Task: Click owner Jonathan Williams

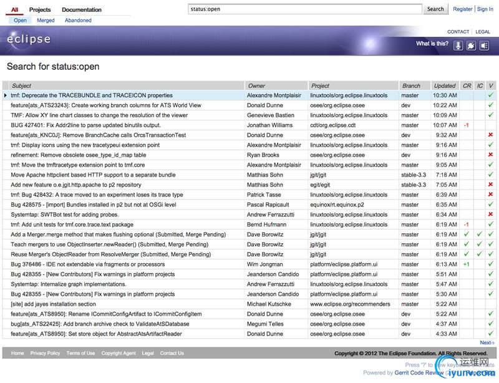Action: pos(269,125)
